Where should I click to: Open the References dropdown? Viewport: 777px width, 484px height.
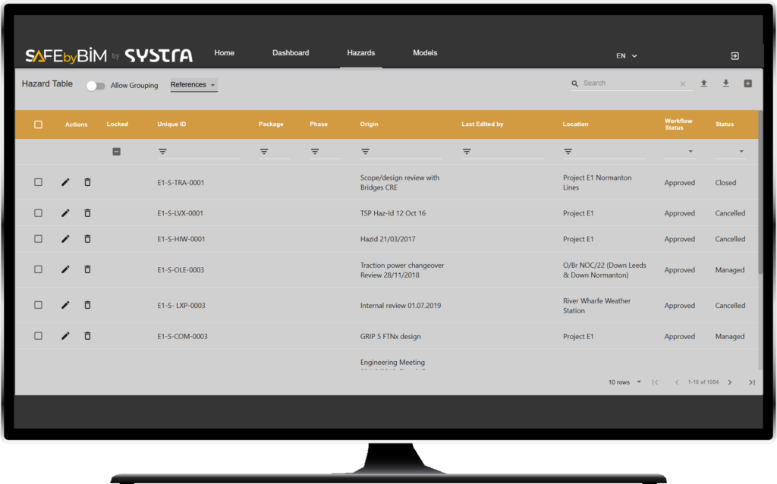[x=193, y=85]
